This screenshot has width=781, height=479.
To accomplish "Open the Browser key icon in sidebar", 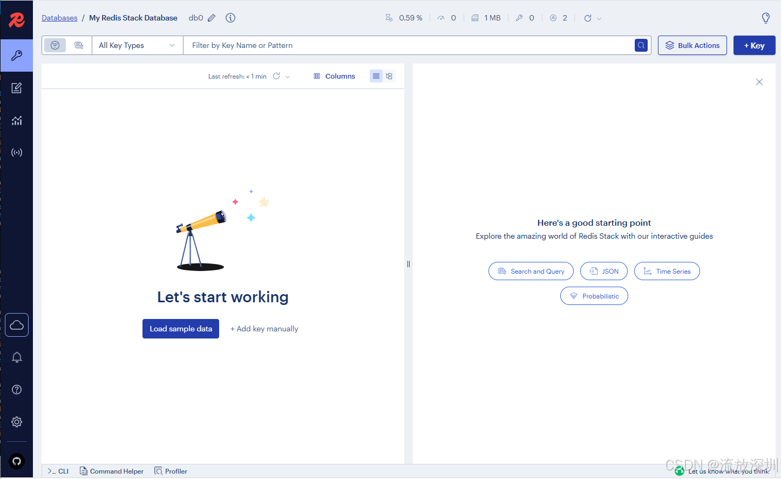I will click(17, 55).
